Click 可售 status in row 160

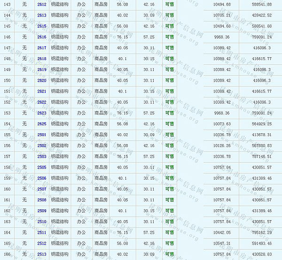[x=169, y=189]
